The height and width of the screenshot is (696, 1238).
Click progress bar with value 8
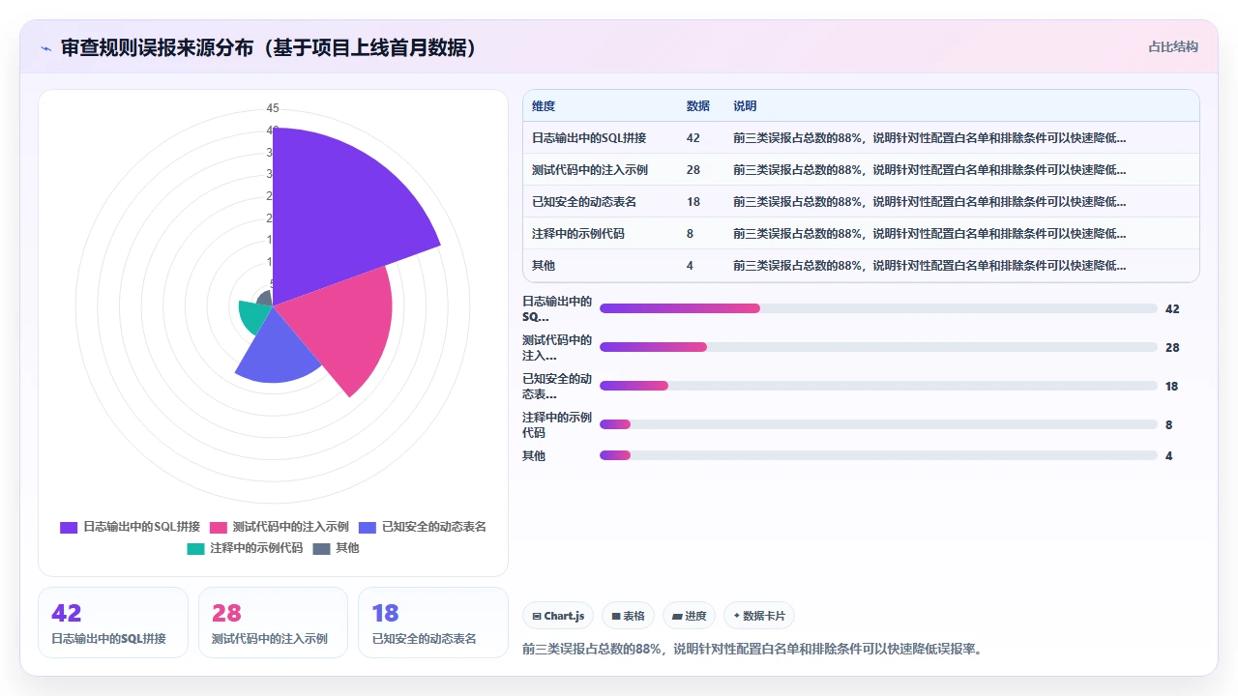[x=878, y=424]
